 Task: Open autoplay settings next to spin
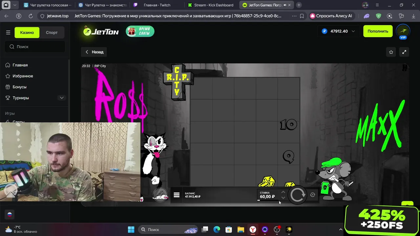pyautogui.click(x=313, y=195)
